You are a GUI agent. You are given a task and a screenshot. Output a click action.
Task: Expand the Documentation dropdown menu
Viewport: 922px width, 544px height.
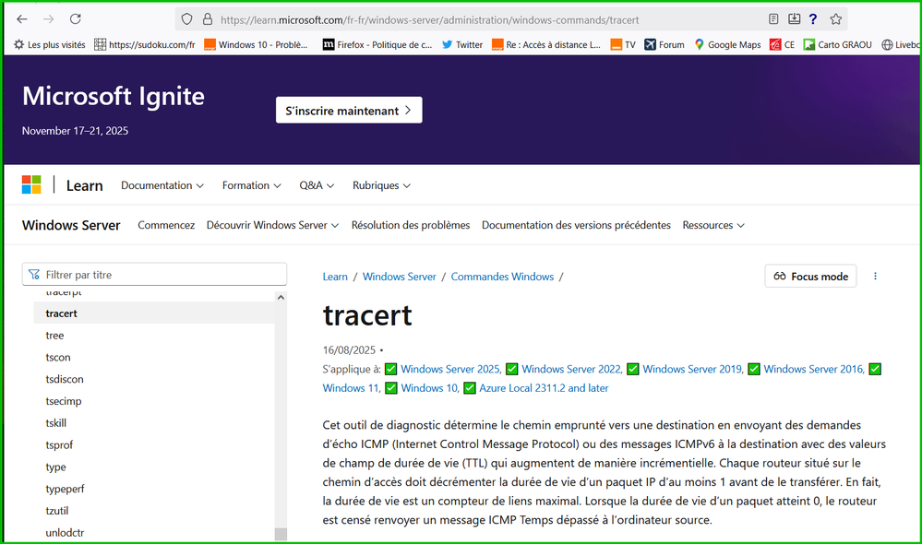(x=162, y=185)
